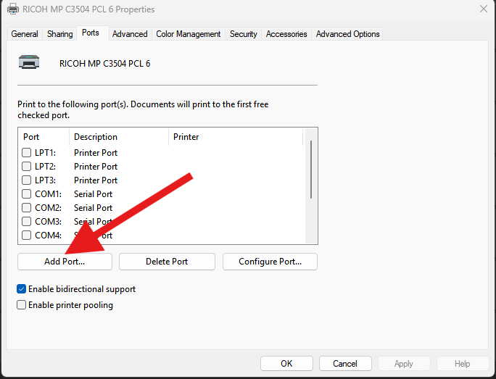Click LPT1 'Printer Port' description
This screenshot has width=496, height=379.
pos(96,153)
